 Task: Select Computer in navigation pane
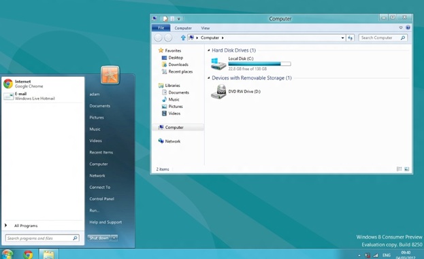click(178, 127)
